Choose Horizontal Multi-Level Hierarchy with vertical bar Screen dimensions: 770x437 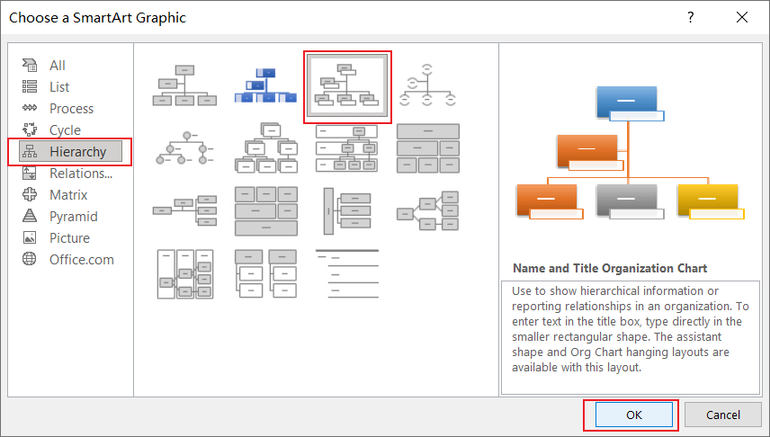point(347,211)
